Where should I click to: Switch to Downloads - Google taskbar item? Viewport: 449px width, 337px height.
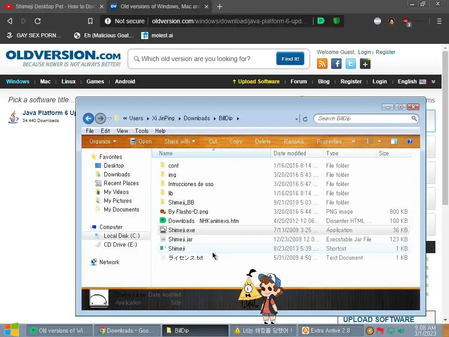[x=127, y=330]
